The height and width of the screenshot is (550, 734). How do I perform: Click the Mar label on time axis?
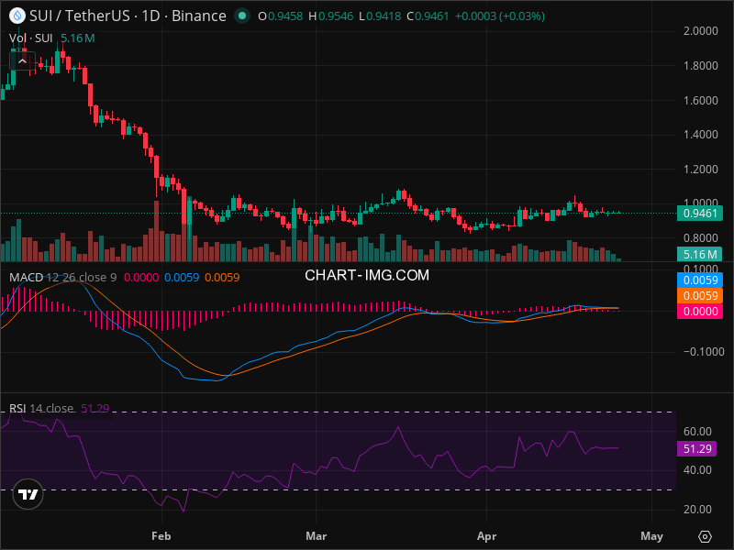coord(316,536)
